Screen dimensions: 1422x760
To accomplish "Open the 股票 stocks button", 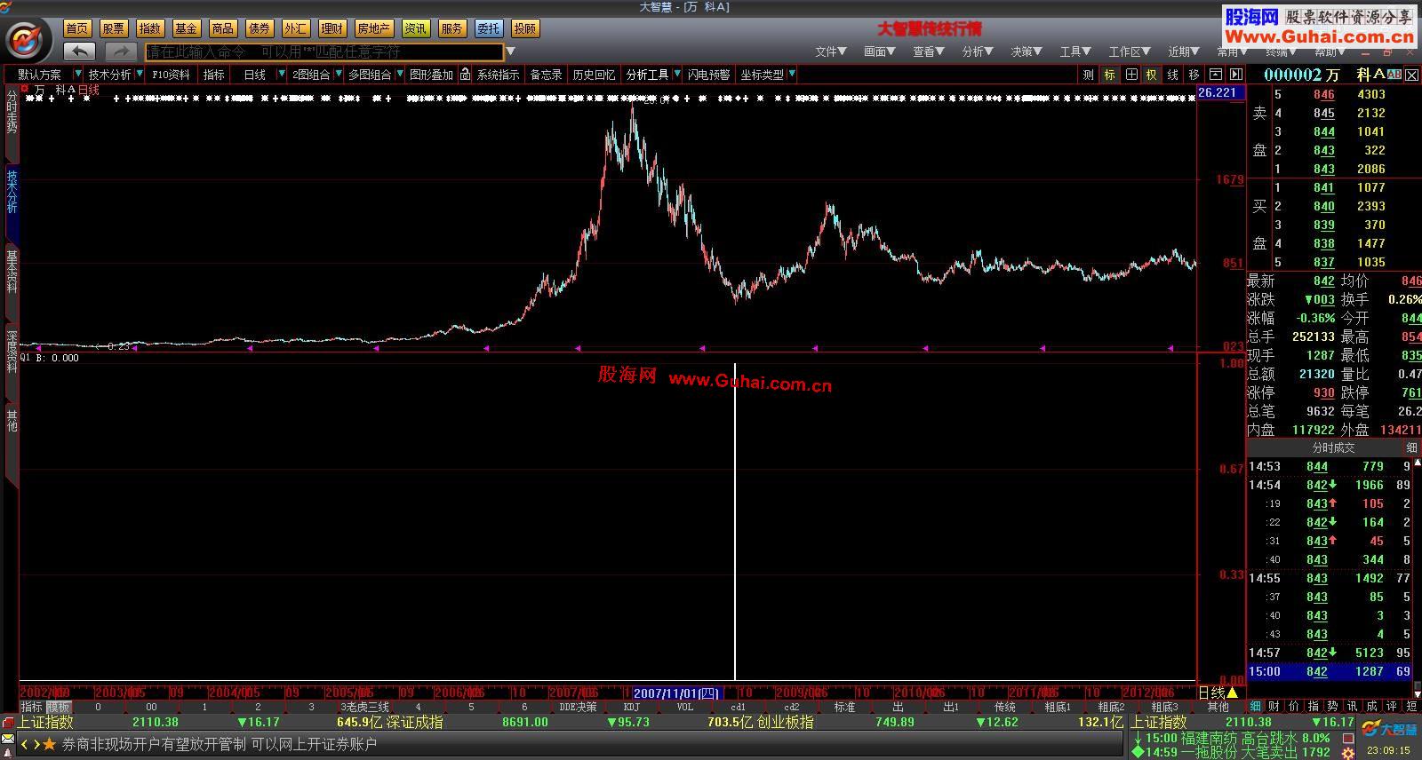I will [x=113, y=28].
